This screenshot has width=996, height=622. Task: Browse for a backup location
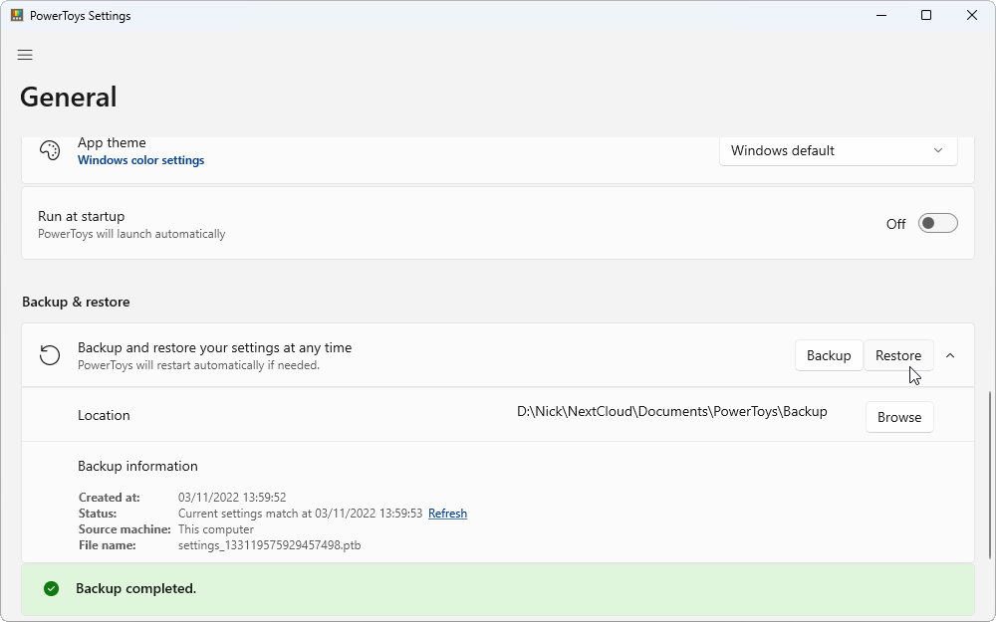(898, 418)
